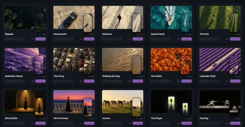Click the '5 screens' badge on ballroom
245x127 pixels.
click(x=138, y=39)
